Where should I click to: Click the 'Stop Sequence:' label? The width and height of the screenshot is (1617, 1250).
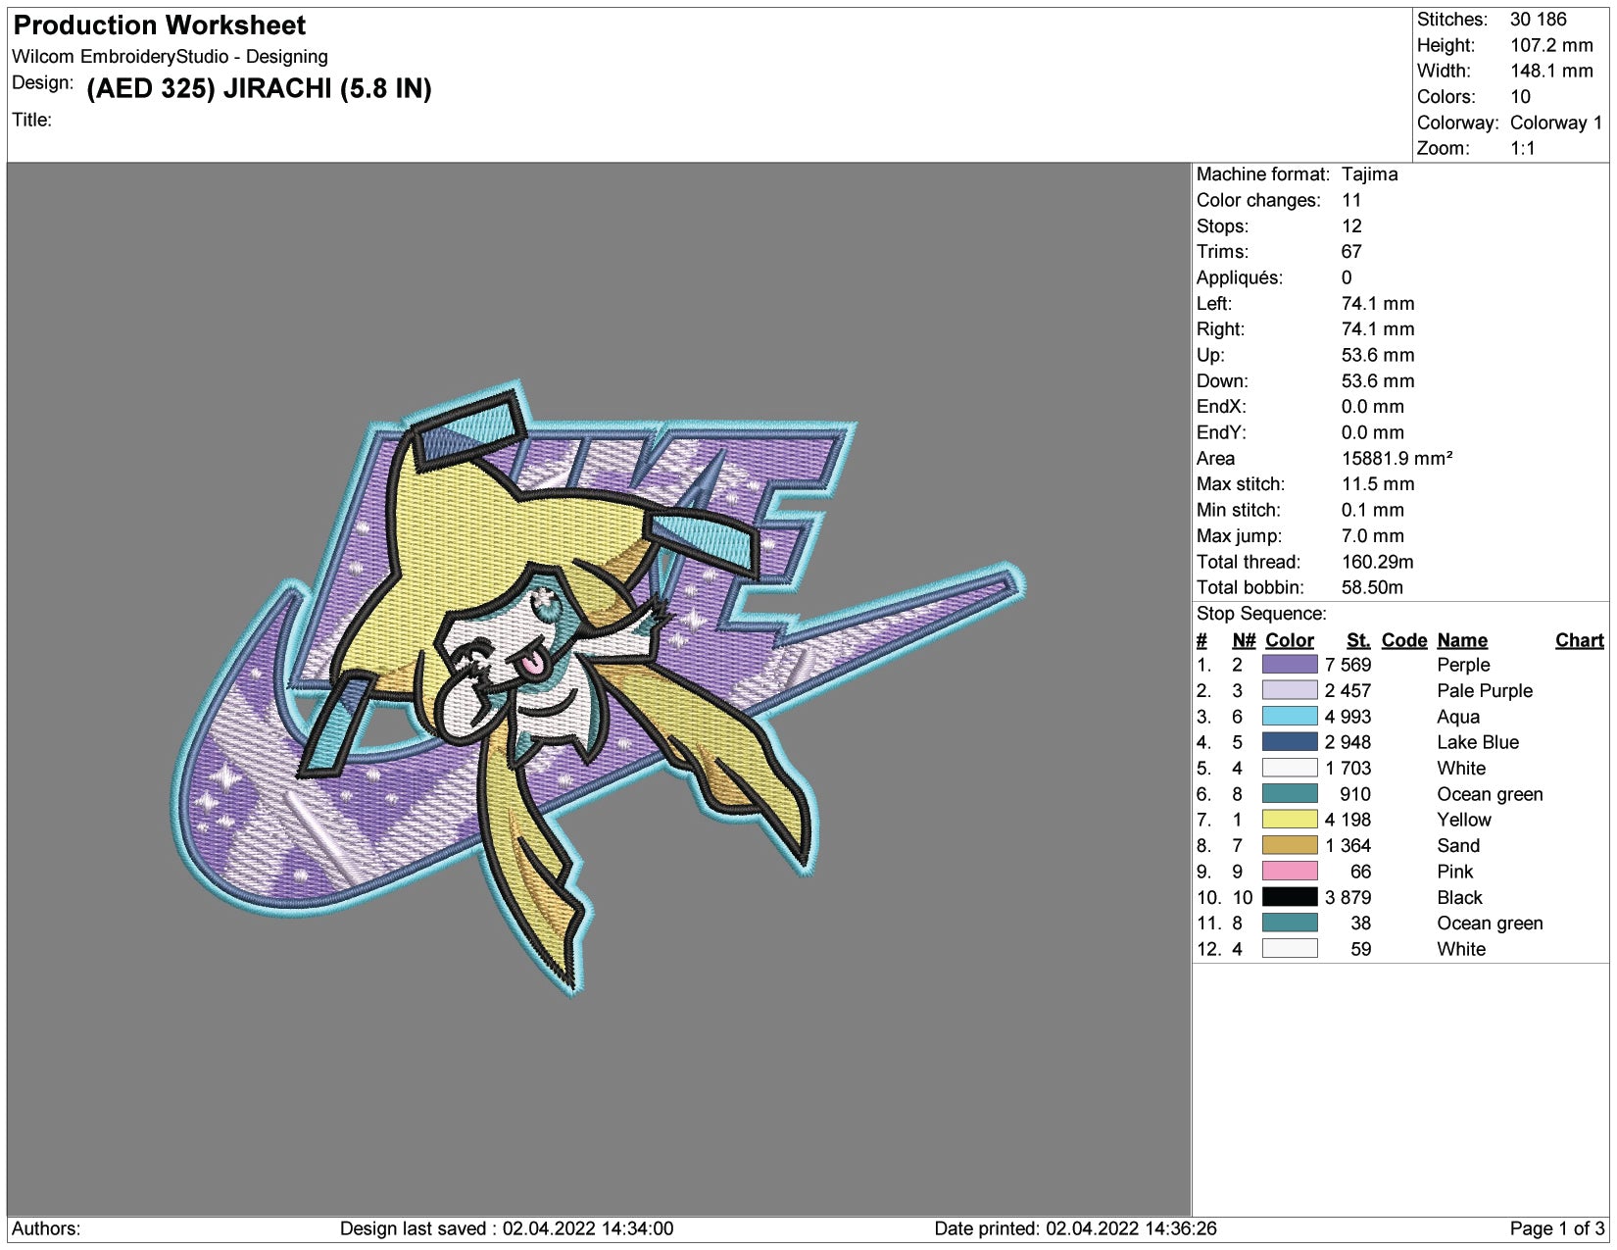tap(1261, 614)
